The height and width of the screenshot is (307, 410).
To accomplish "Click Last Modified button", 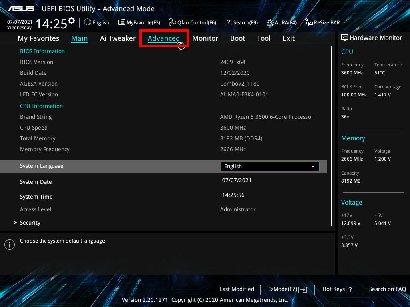I will point(237,289).
